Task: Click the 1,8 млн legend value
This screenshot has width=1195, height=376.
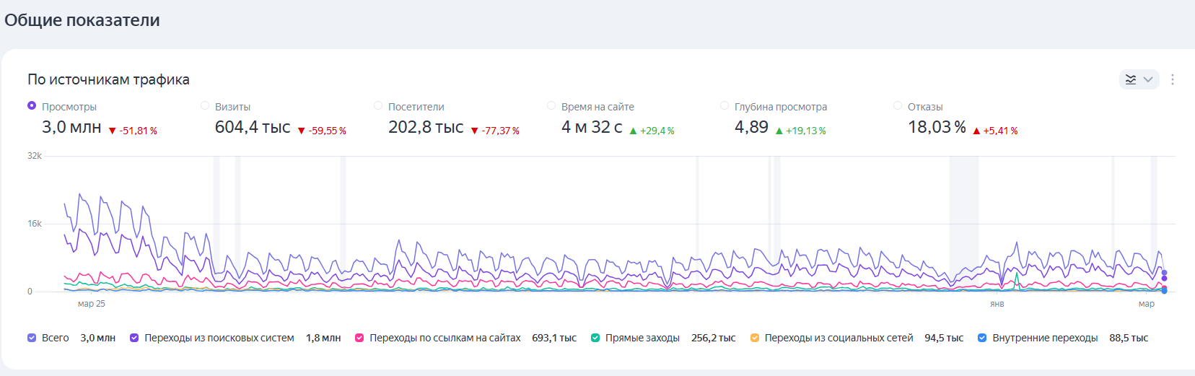Action: (x=323, y=338)
